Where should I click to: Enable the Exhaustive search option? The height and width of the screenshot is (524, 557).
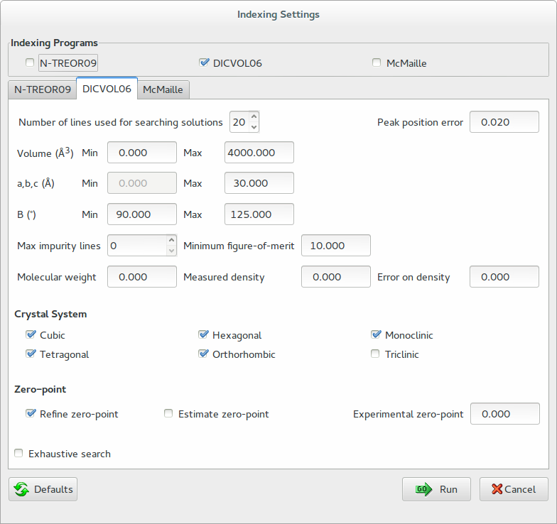pyautogui.click(x=18, y=453)
